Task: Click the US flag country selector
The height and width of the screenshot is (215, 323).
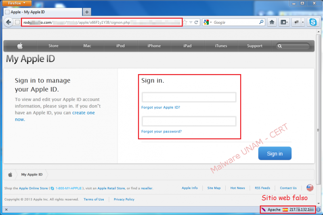Action: point(310,188)
